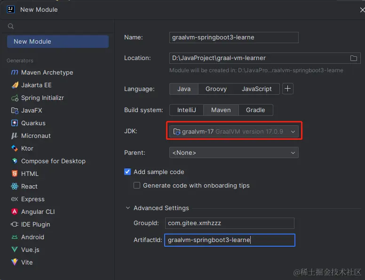
Task: Click the search magnifier icon
Action: coord(11,26)
